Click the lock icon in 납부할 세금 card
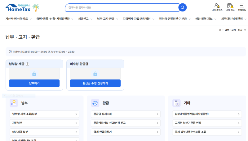 click(x=34, y=74)
